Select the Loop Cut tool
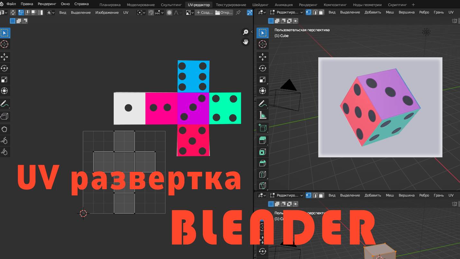 [x=262, y=174]
